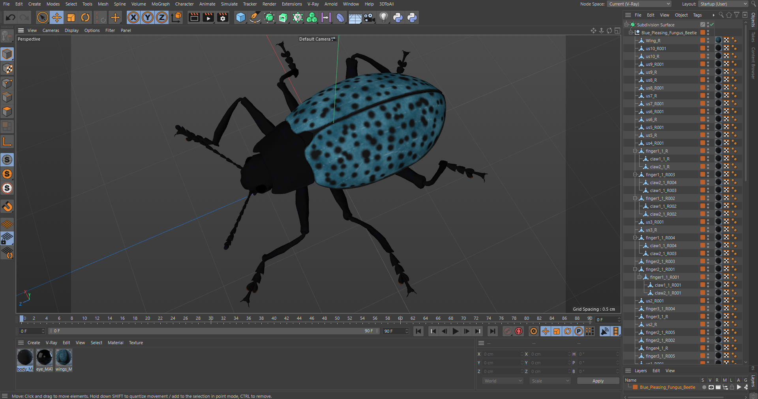
Task: Click the Camera object icon
Action: pyautogui.click(x=369, y=17)
